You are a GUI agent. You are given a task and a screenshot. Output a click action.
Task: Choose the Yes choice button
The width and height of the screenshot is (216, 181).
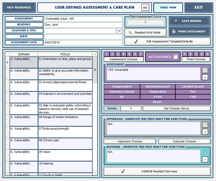point(193,92)
